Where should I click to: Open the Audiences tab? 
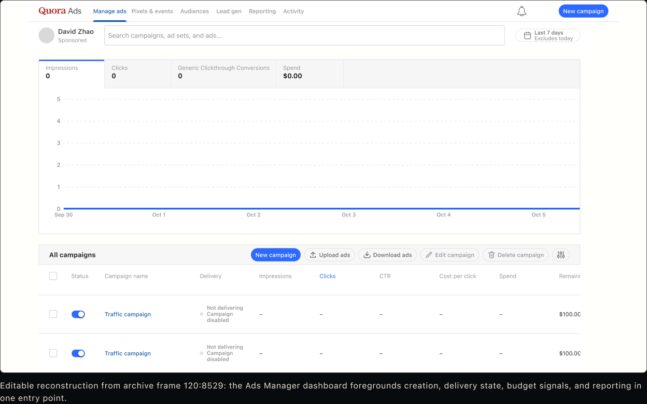(194, 11)
